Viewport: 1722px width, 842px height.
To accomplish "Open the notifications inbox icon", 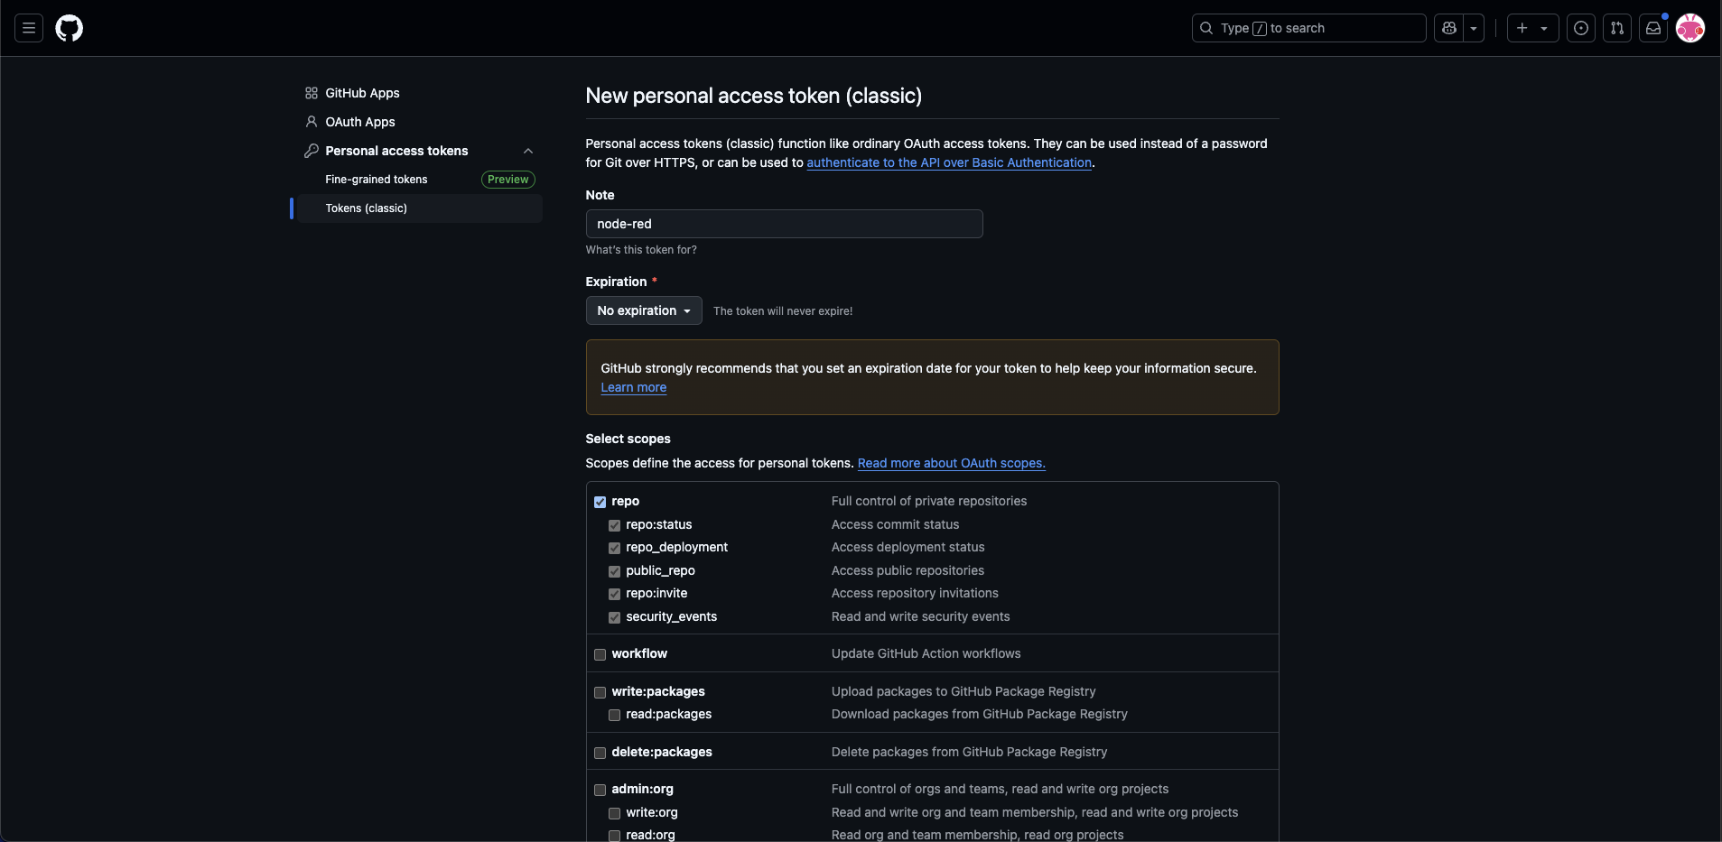I will 1653,28.
